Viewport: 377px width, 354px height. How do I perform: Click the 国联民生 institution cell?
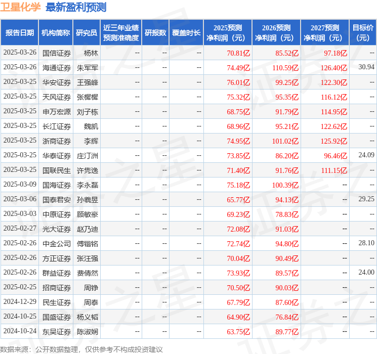[x=57, y=170]
